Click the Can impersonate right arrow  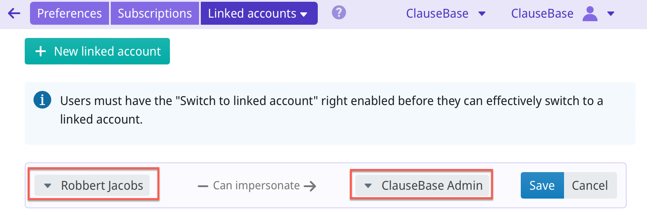(x=310, y=186)
